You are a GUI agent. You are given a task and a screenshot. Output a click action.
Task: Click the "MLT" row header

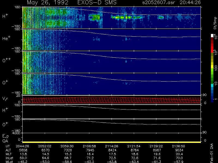8,154
